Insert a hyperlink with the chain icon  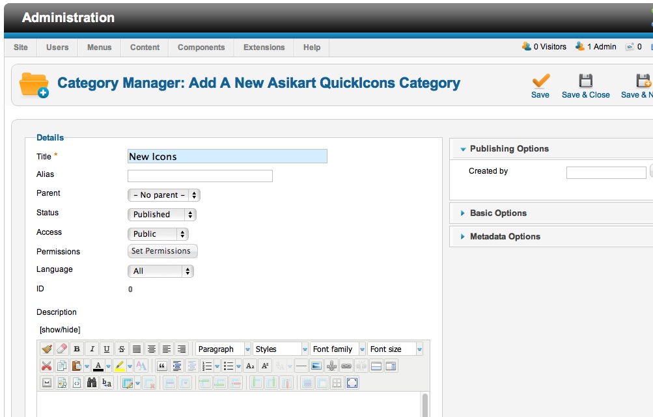tap(346, 366)
